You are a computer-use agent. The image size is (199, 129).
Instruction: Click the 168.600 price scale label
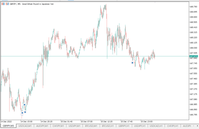tap(193, 17)
